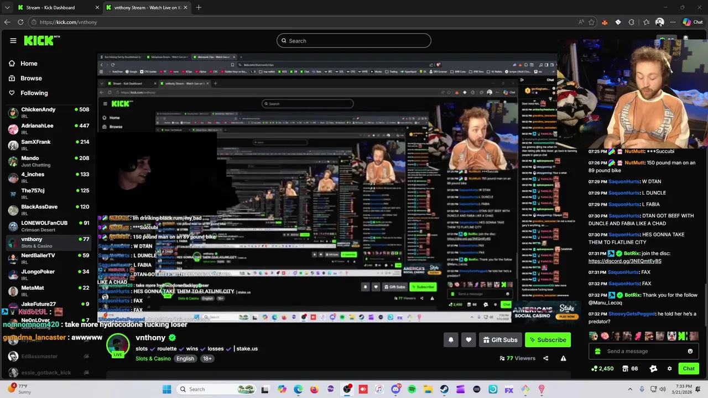Click the Send a message field
Screen dimensions: 708x398
(643, 351)
